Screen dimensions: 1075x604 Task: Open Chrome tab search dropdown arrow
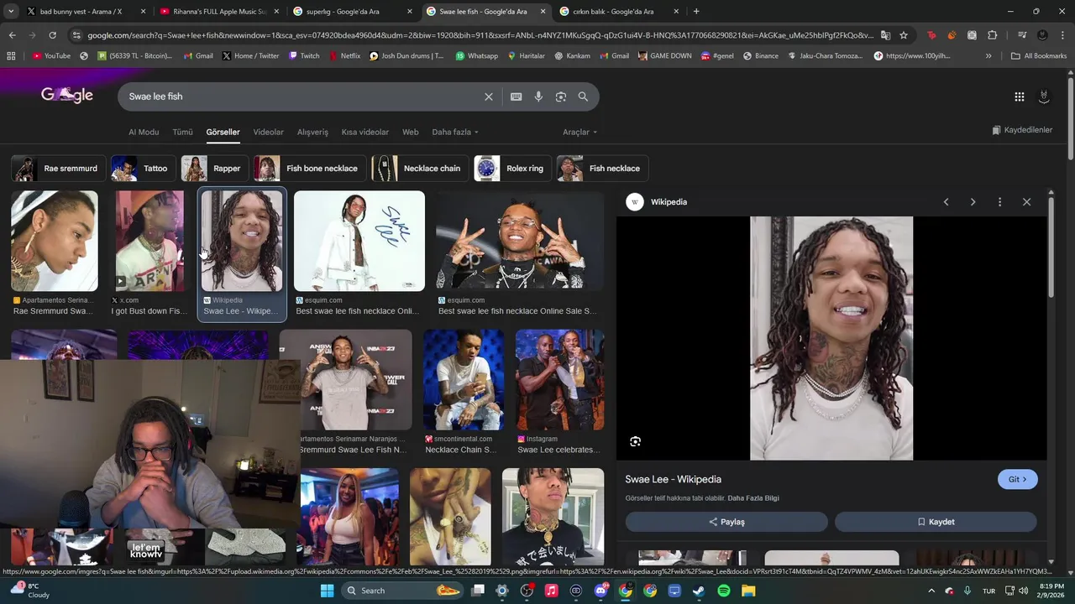coord(11,12)
